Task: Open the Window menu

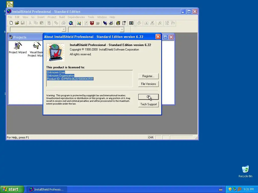Action: tap(102, 17)
